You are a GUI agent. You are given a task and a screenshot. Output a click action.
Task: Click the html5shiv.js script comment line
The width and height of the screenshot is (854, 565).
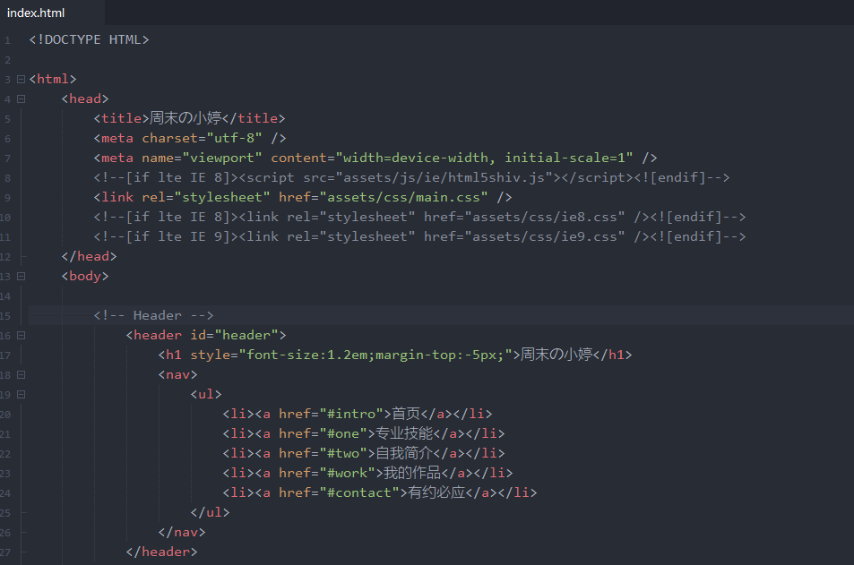pos(411,177)
